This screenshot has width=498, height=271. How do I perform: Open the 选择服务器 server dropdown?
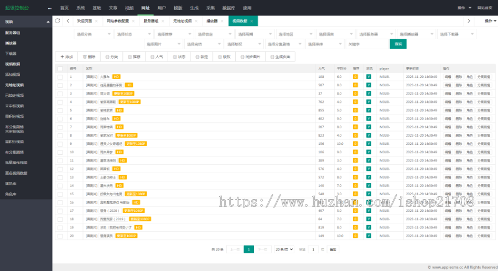pos(376,34)
